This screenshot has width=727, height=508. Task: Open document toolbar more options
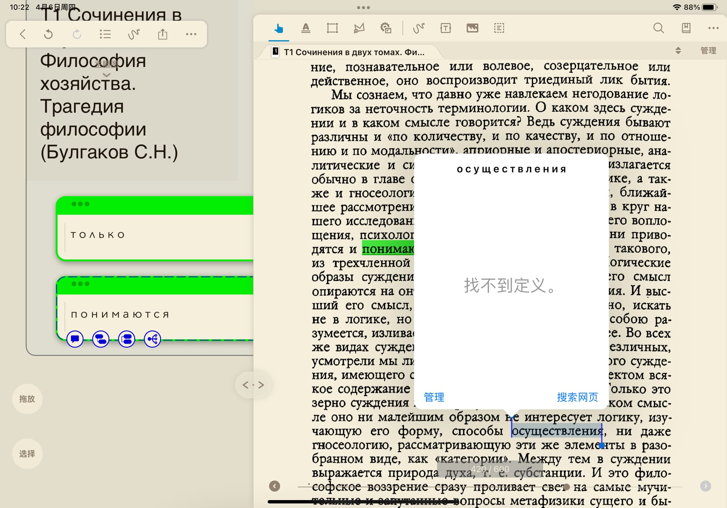pyautogui.click(x=713, y=28)
